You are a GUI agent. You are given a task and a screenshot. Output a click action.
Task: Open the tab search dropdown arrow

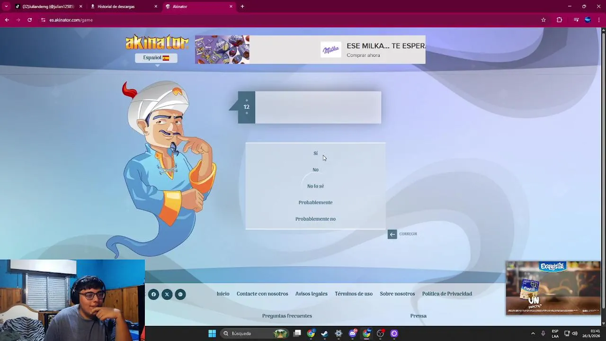pyautogui.click(x=6, y=7)
